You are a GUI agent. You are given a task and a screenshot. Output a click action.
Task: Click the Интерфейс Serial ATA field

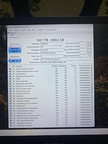(52, 50)
